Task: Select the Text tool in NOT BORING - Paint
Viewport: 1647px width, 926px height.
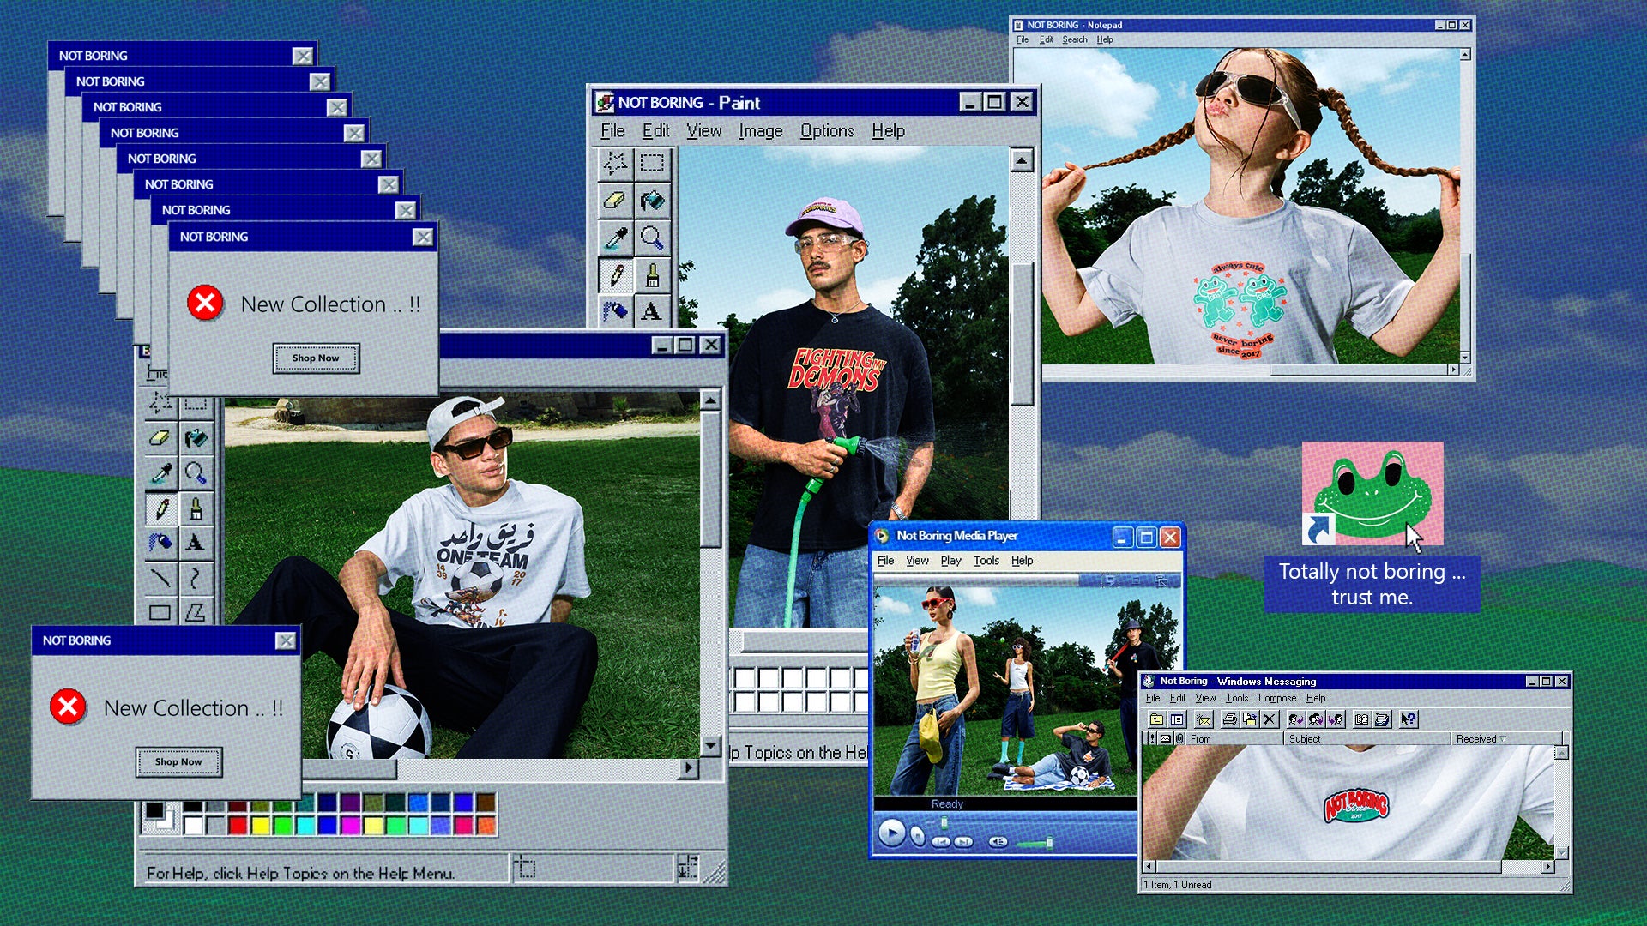Action: [x=652, y=311]
